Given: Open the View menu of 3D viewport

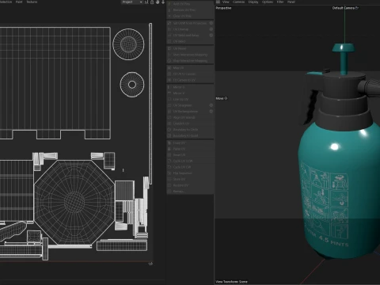Looking at the screenshot, I should [226, 2].
